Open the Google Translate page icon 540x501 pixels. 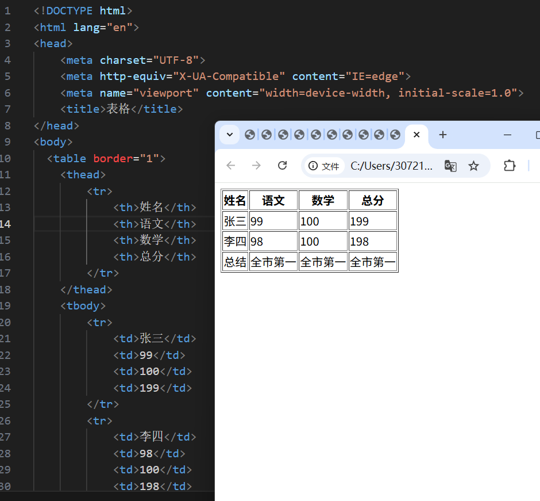[450, 166]
